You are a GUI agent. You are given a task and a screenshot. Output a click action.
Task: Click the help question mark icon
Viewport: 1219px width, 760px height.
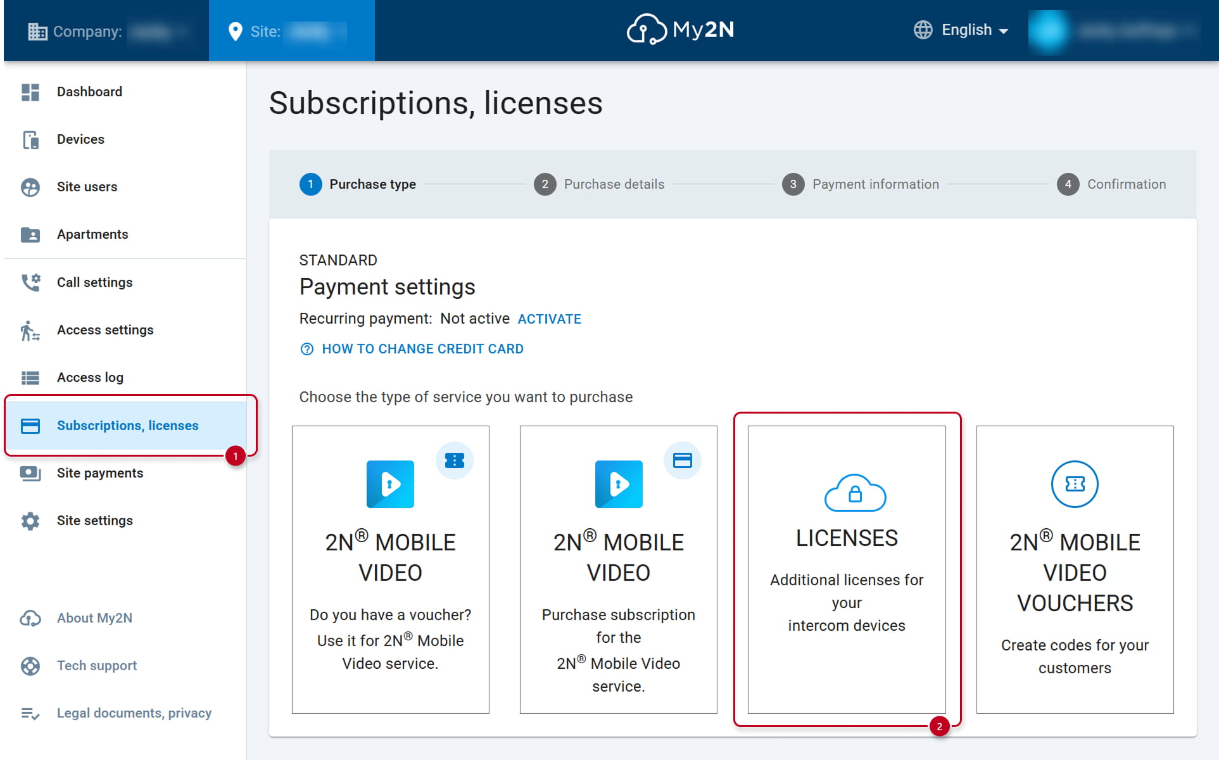(x=307, y=349)
